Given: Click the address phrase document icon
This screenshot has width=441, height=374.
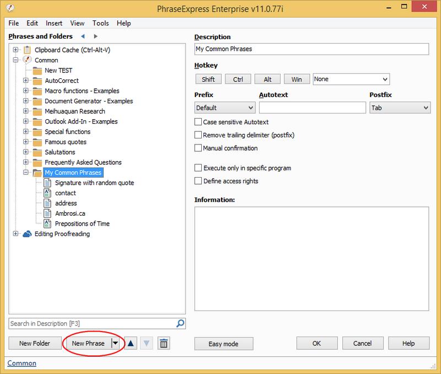Looking at the screenshot, I should [x=47, y=203].
